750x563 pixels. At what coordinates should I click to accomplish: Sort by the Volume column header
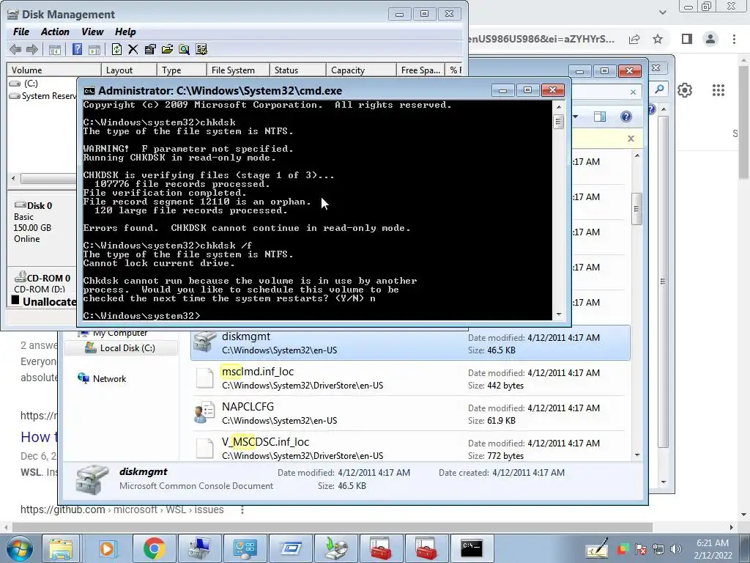tap(53, 70)
